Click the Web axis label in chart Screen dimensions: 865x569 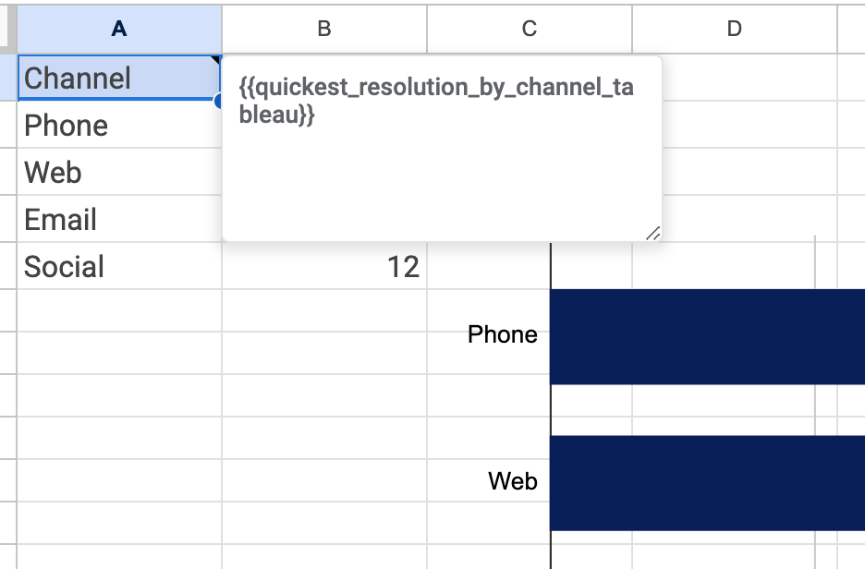(513, 480)
